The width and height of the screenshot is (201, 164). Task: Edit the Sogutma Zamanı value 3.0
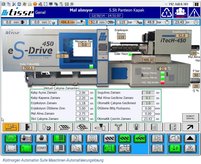148,93
